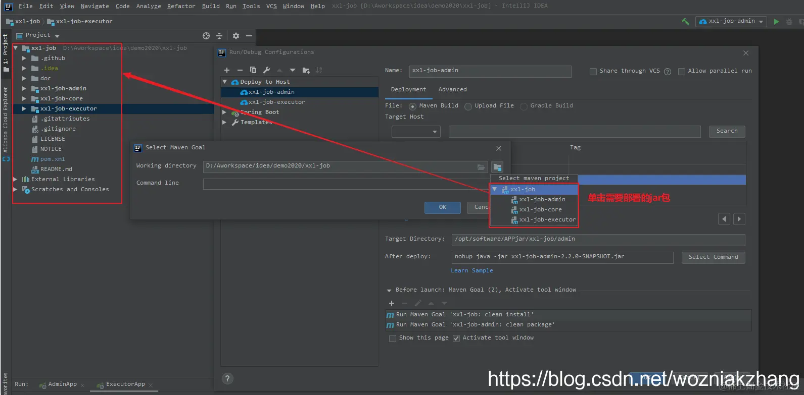
Task: Open the VCS menu
Action: 271,6
